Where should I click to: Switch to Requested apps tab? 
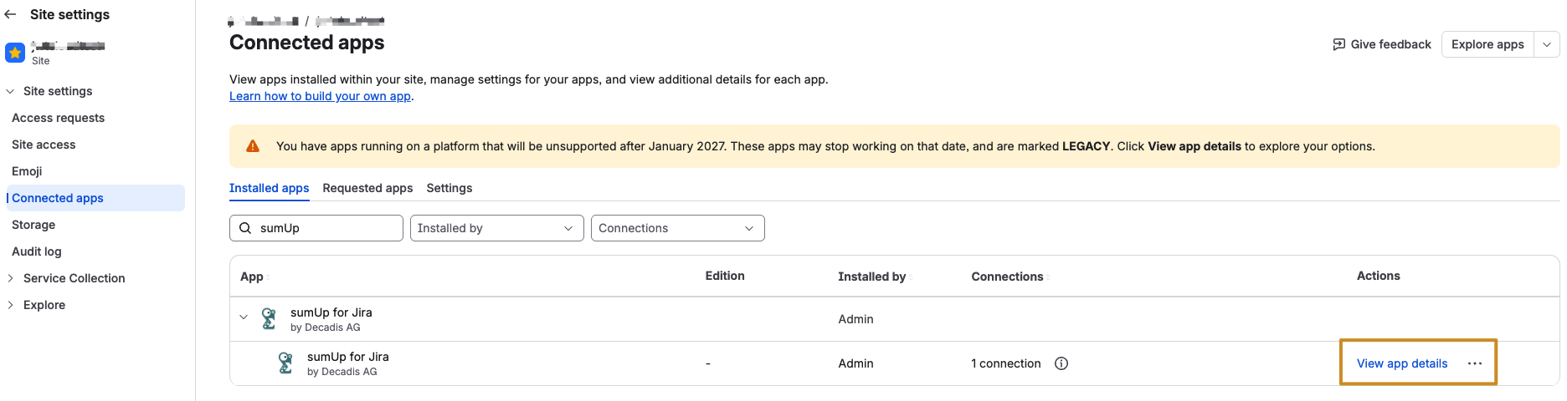coord(367,188)
